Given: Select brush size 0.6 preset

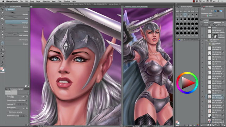Looking at the screenshot, I should click(x=185, y=15).
